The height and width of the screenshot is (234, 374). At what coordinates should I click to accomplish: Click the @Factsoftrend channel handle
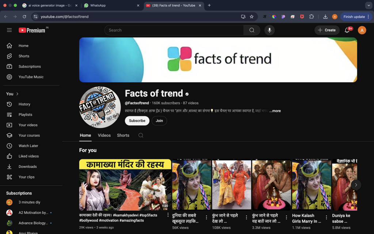[x=137, y=103]
